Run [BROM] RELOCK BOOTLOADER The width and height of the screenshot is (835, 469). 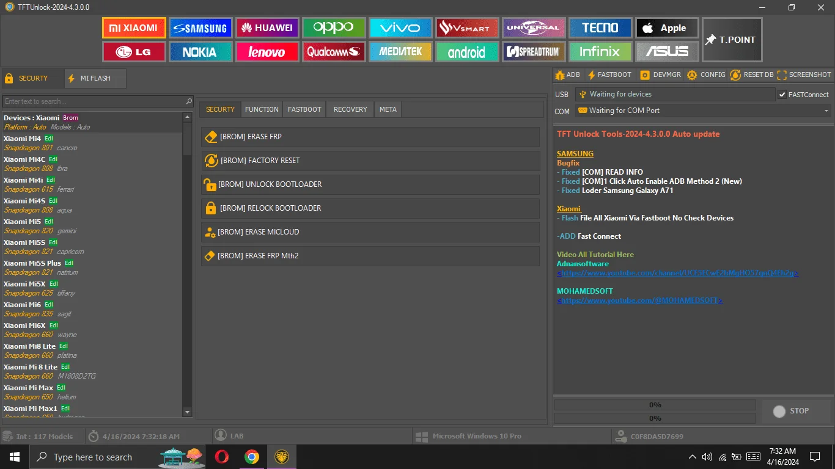point(370,208)
